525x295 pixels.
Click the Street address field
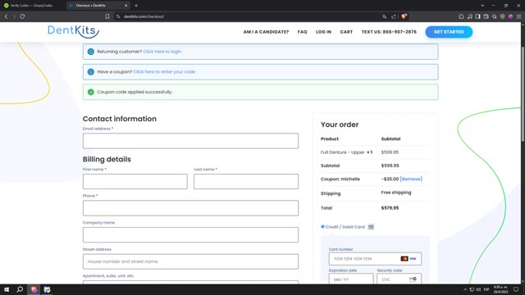[190, 261]
